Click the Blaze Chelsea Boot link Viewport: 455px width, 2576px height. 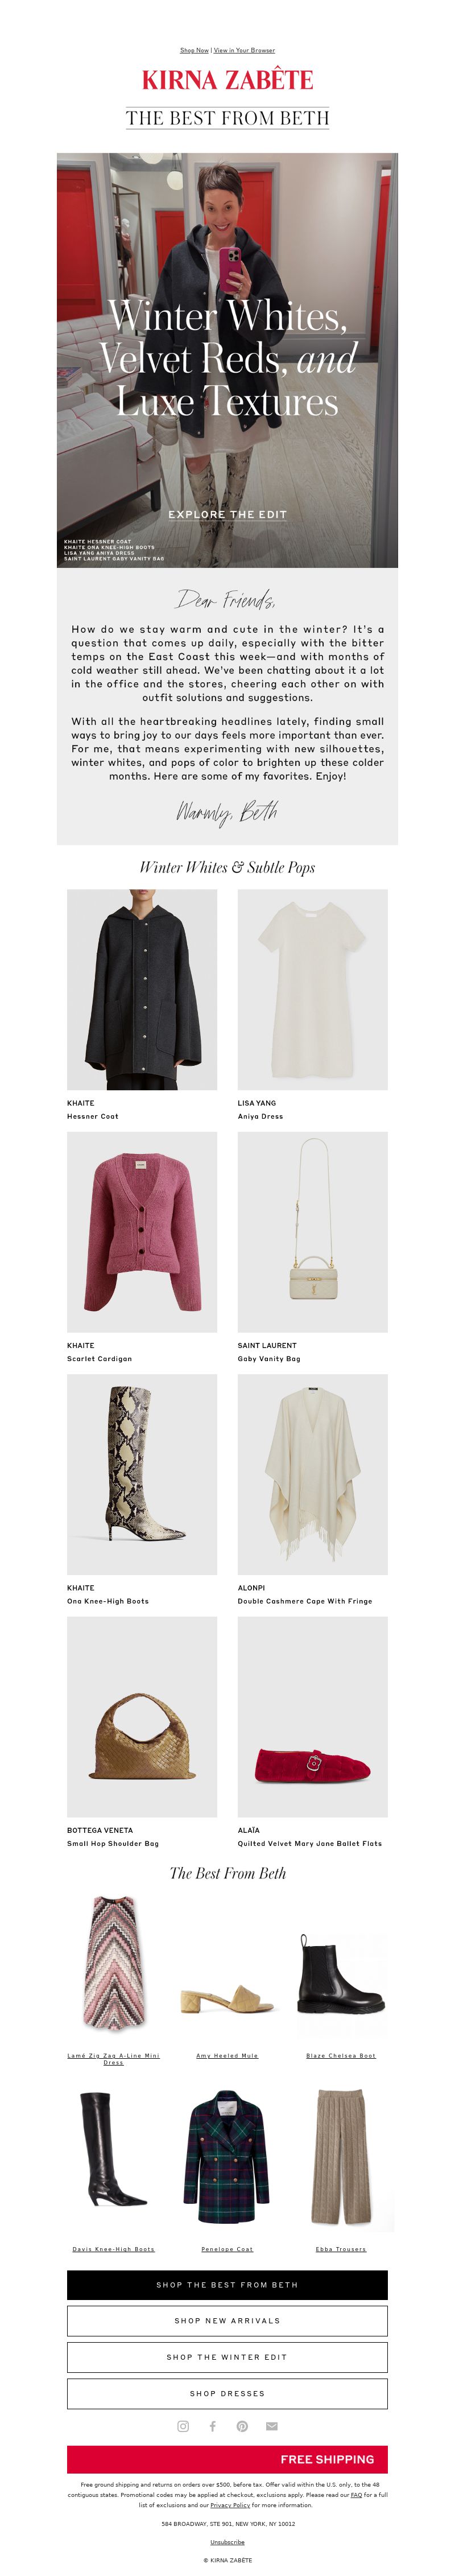341,2056
